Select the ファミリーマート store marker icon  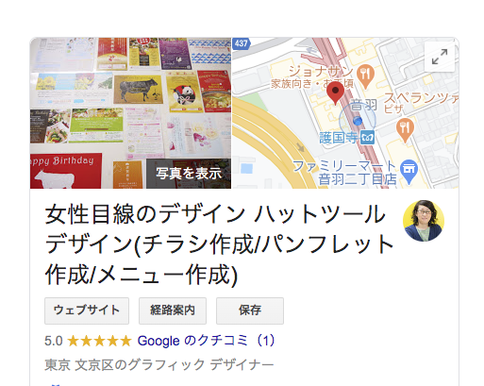(x=409, y=172)
